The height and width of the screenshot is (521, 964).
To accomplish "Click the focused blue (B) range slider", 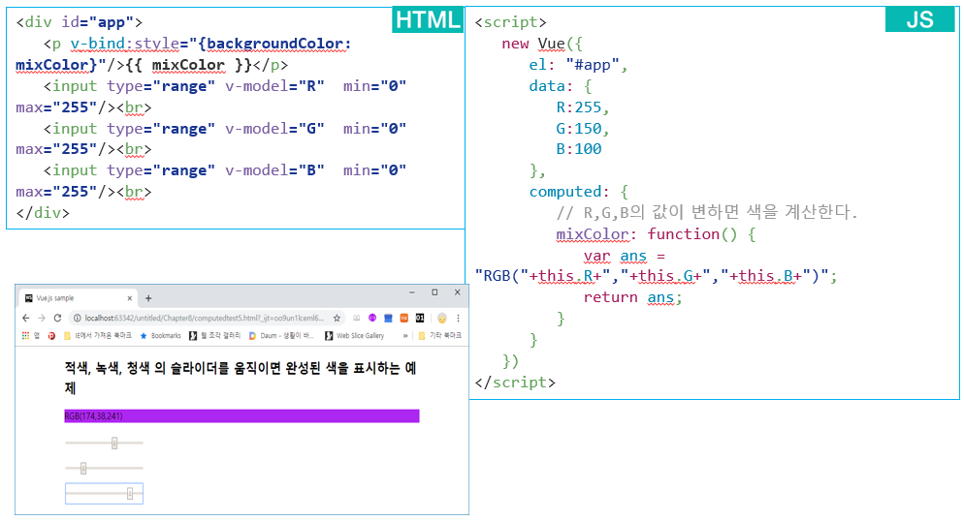I will tap(104, 493).
